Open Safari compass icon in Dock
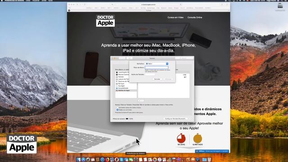The height and width of the screenshot is (162, 288). click(103, 160)
